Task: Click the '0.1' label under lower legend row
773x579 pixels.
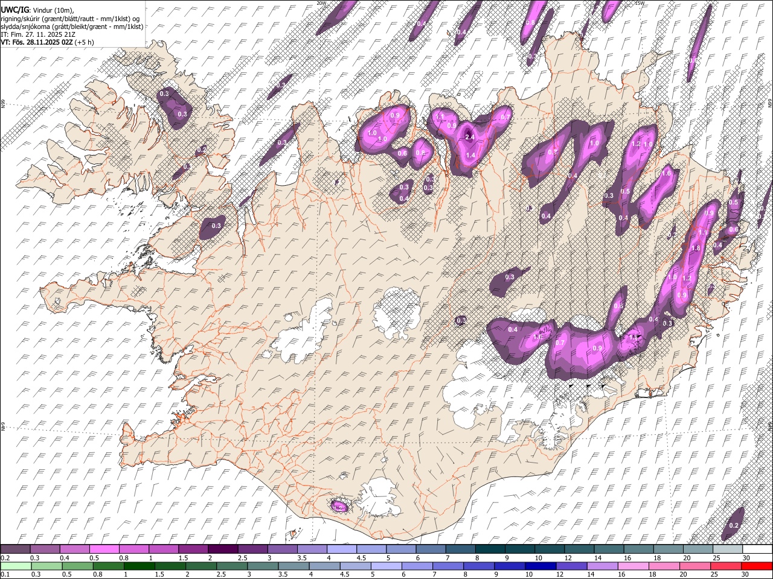Action: coord(5,574)
